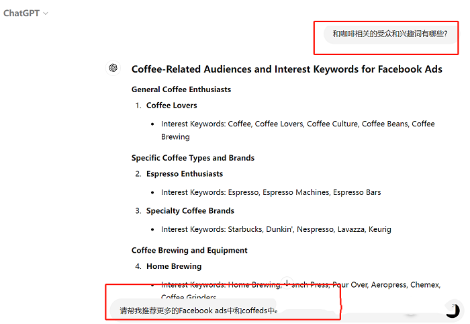The height and width of the screenshot is (324, 470).
Task: Click the bullet listing Starbucks, Dunkin', Nespresso
Action: pos(276,229)
